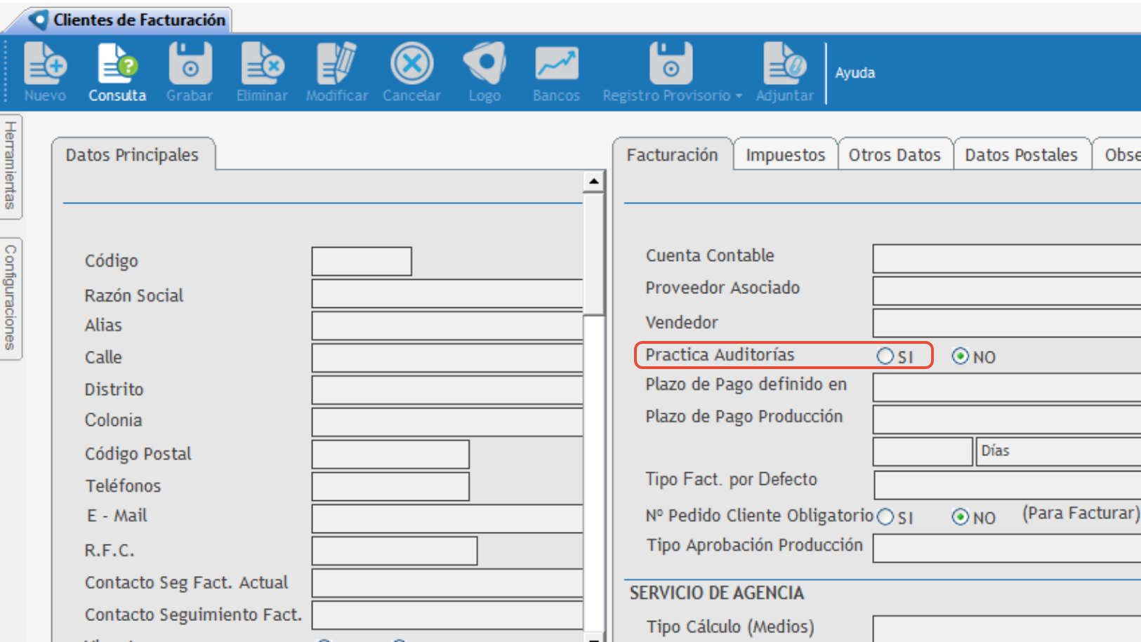Click the Vendedor field
This screenshot has width=1141, height=642.
point(1007,323)
